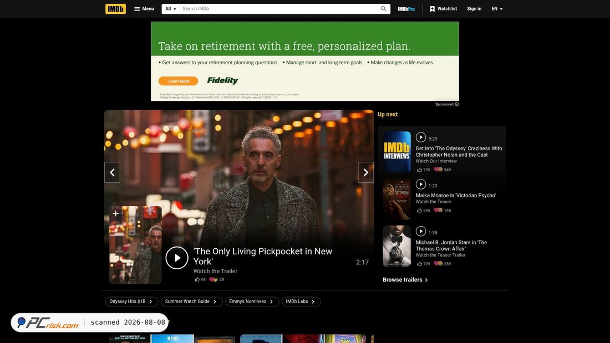This screenshot has width=610, height=343.
Task: Open 'The Only Living Pickpocket in New York' title
Action: coord(263,256)
